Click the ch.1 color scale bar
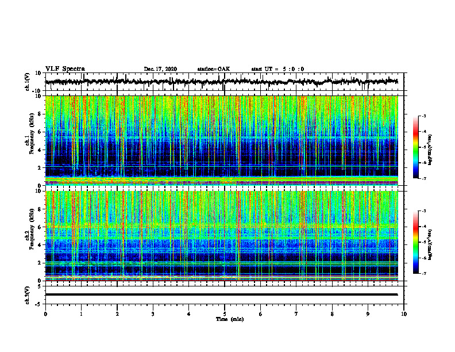Viewport: 455px width, 352px height. [415, 147]
